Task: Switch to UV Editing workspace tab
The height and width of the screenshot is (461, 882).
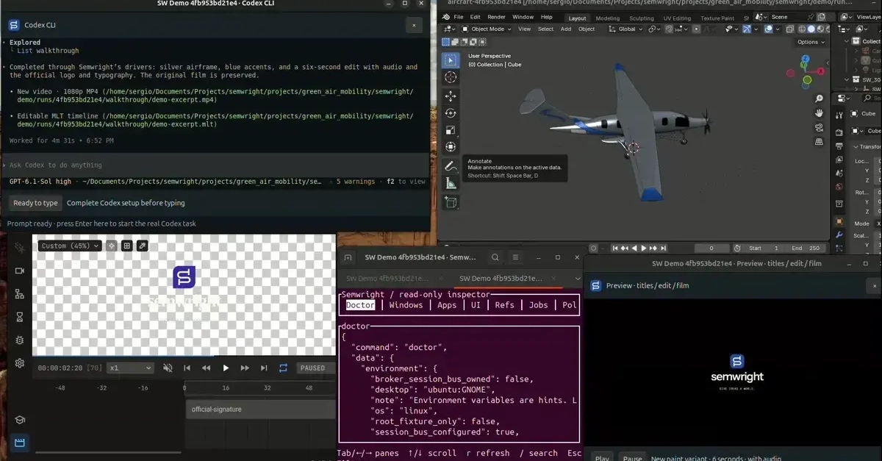Action: [677, 18]
